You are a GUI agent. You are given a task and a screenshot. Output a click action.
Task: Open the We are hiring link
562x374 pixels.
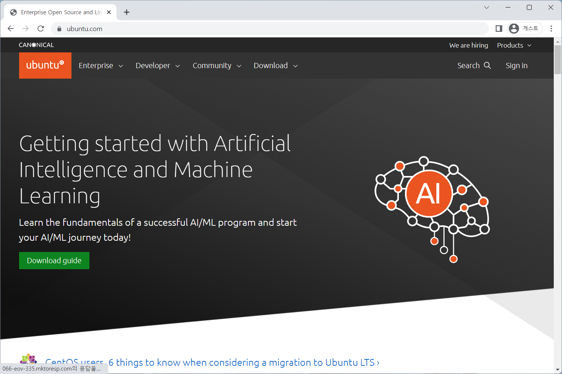tap(468, 45)
